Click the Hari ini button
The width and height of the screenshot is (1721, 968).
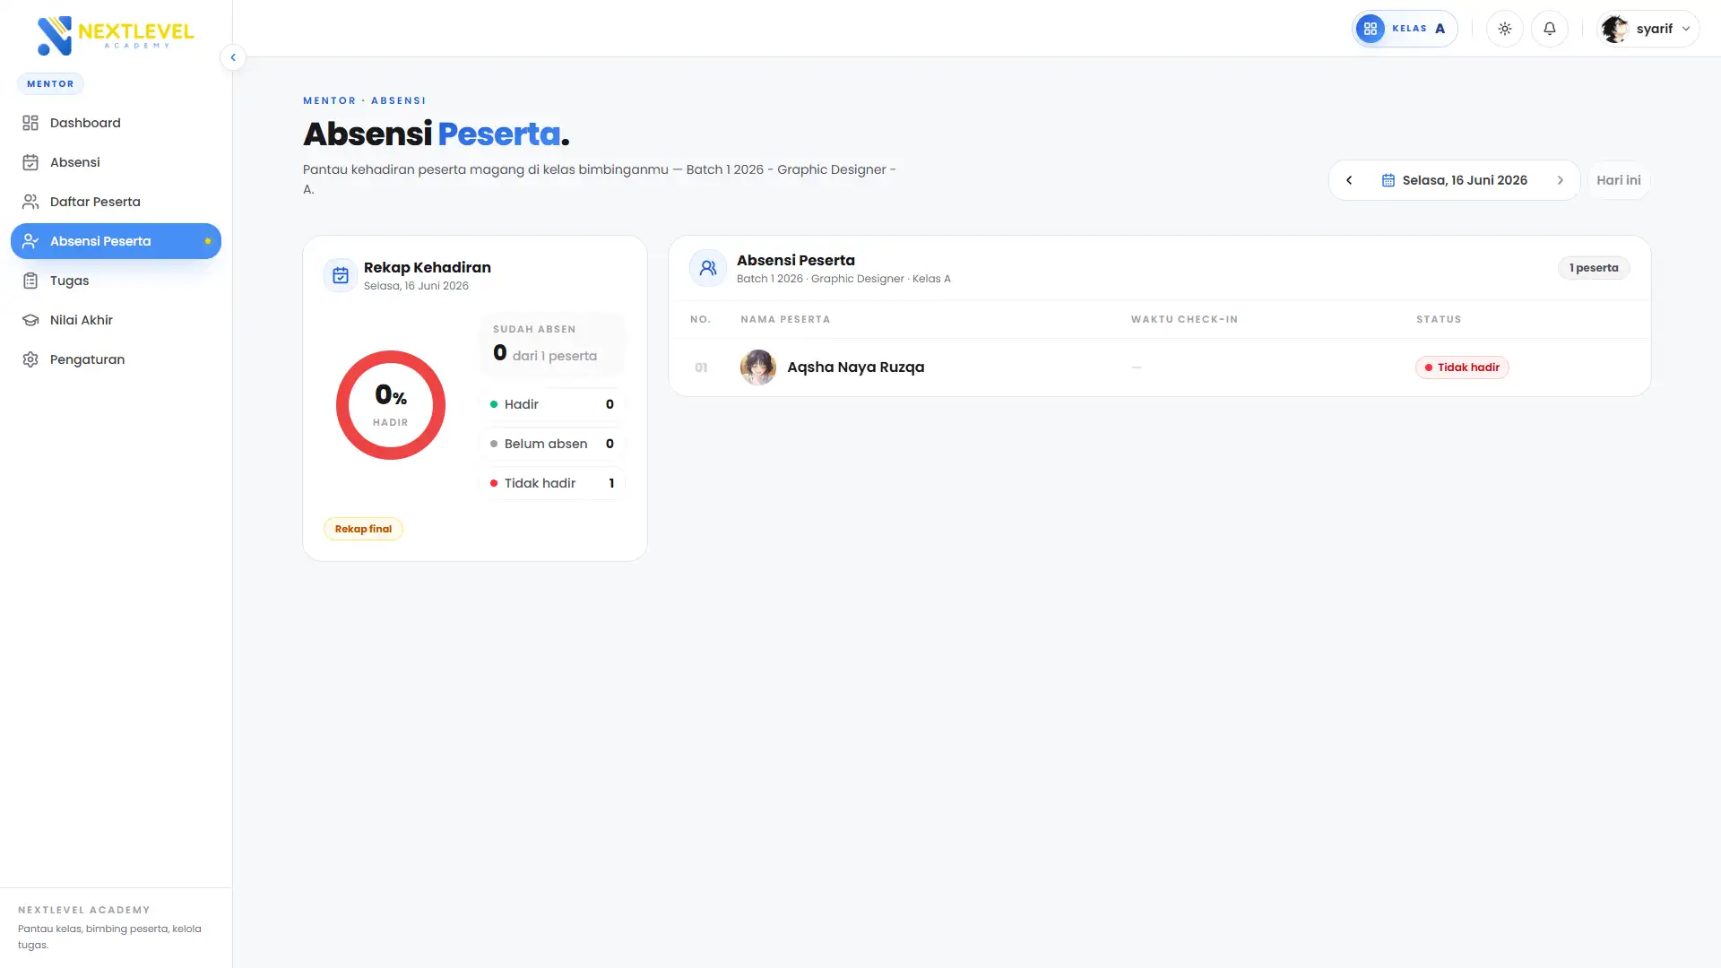(1619, 180)
